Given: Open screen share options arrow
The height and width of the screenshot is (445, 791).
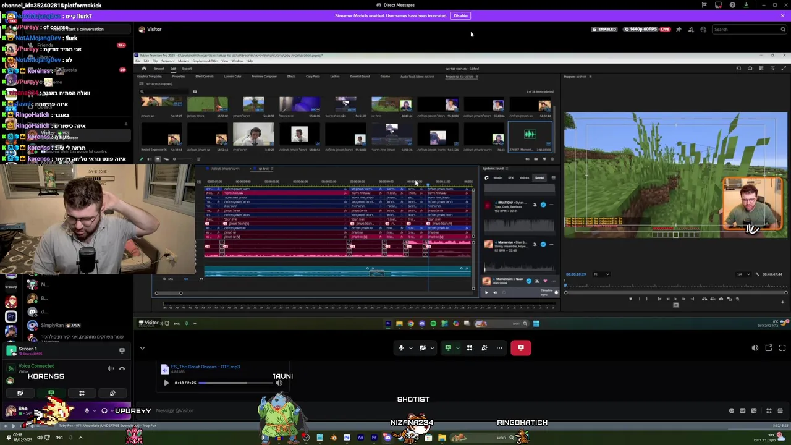Looking at the screenshot, I should tap(457, 348).
